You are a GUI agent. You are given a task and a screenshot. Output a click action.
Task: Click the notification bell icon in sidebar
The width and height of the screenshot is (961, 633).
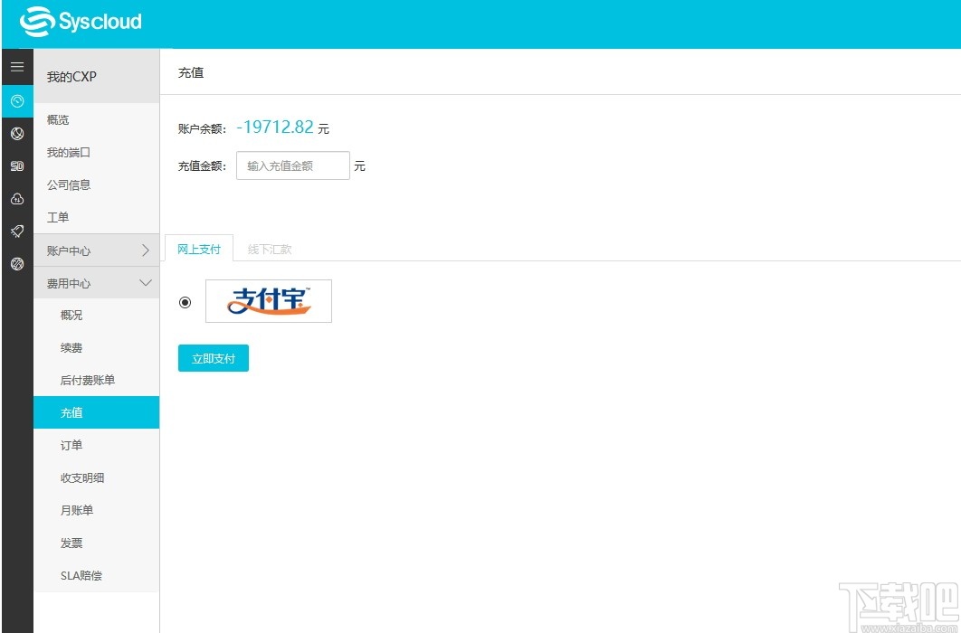pyautogui.click(x=16, y=231)
